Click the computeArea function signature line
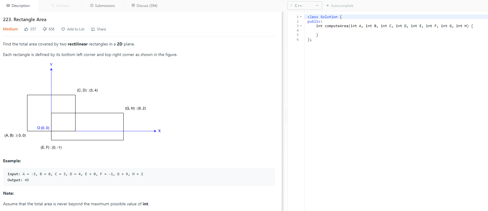The width and height of the screenshot is (488, 211). [x=394, y=26]
